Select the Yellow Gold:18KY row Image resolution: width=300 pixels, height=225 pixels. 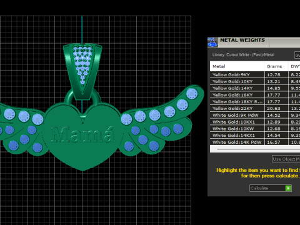255,95
